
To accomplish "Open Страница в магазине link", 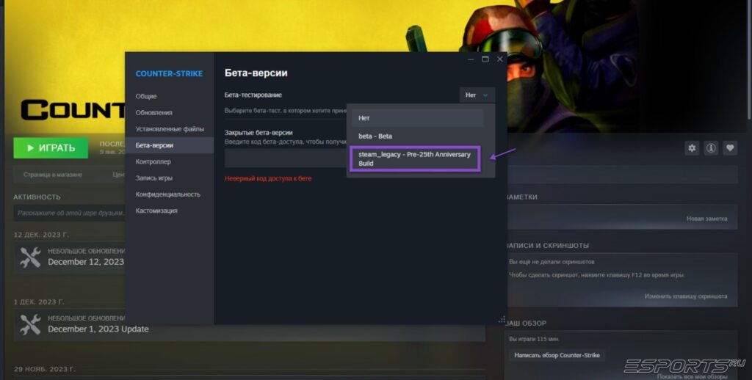I will tap(53, 175).
